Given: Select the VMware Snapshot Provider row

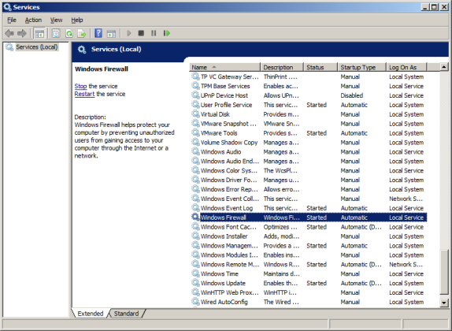Looking at the screenshot, I should (309, 124).
